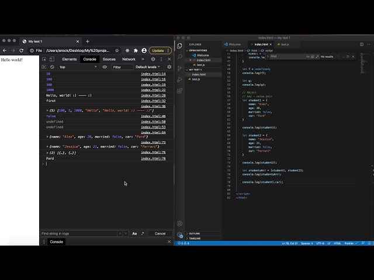The image size is (374, 280).
Task: Open the Source Control view in VS Code
Action: pyautogui.click(x=179, y=68)
